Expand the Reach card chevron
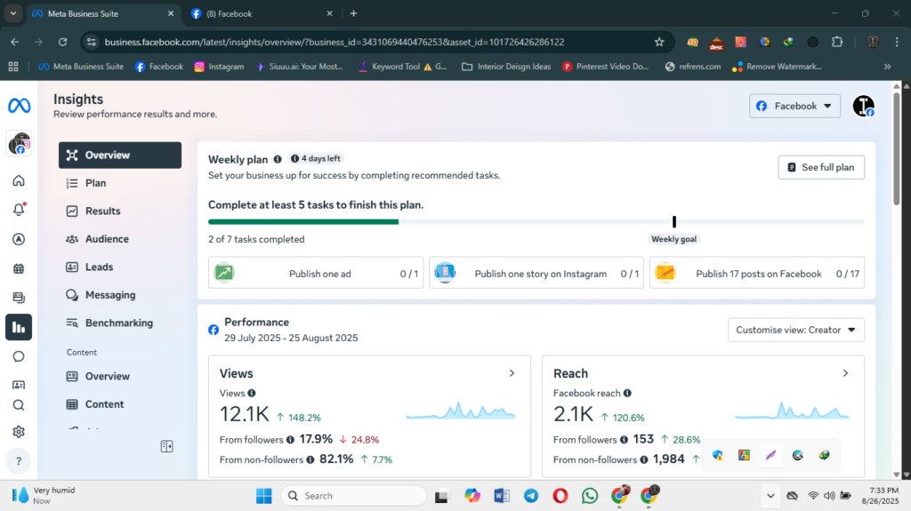 coord(845,373)
